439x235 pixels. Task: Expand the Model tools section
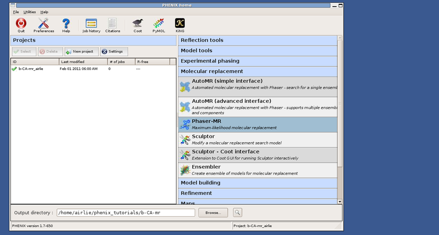257,51
